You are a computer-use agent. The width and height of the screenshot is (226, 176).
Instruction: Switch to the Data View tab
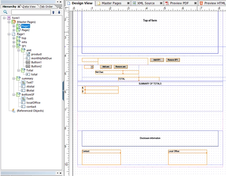coord(29,7)
